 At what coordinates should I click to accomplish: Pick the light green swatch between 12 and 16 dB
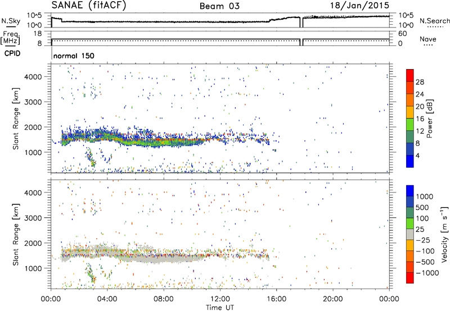tap(410, 124)
